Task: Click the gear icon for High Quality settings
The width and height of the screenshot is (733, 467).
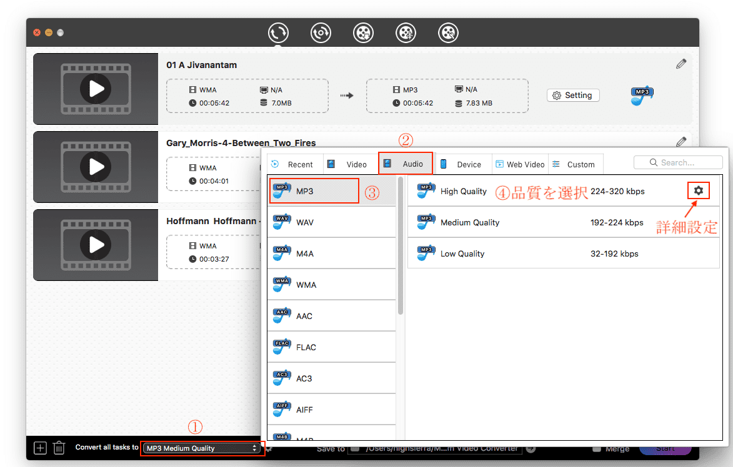Action: coord(699,190)
